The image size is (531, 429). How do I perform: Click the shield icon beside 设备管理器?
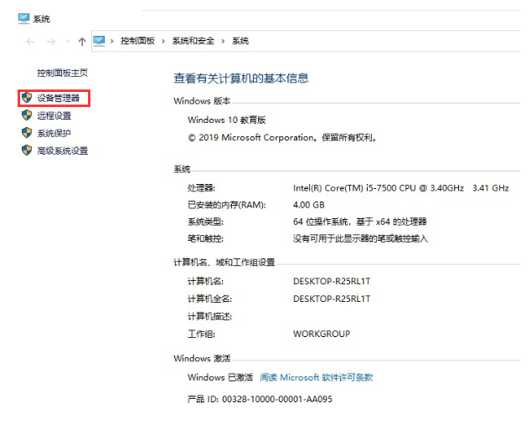pos(27,98)
